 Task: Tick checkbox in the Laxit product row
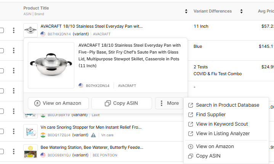2,111
